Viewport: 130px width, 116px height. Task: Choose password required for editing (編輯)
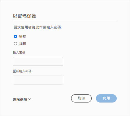point(15,44)
